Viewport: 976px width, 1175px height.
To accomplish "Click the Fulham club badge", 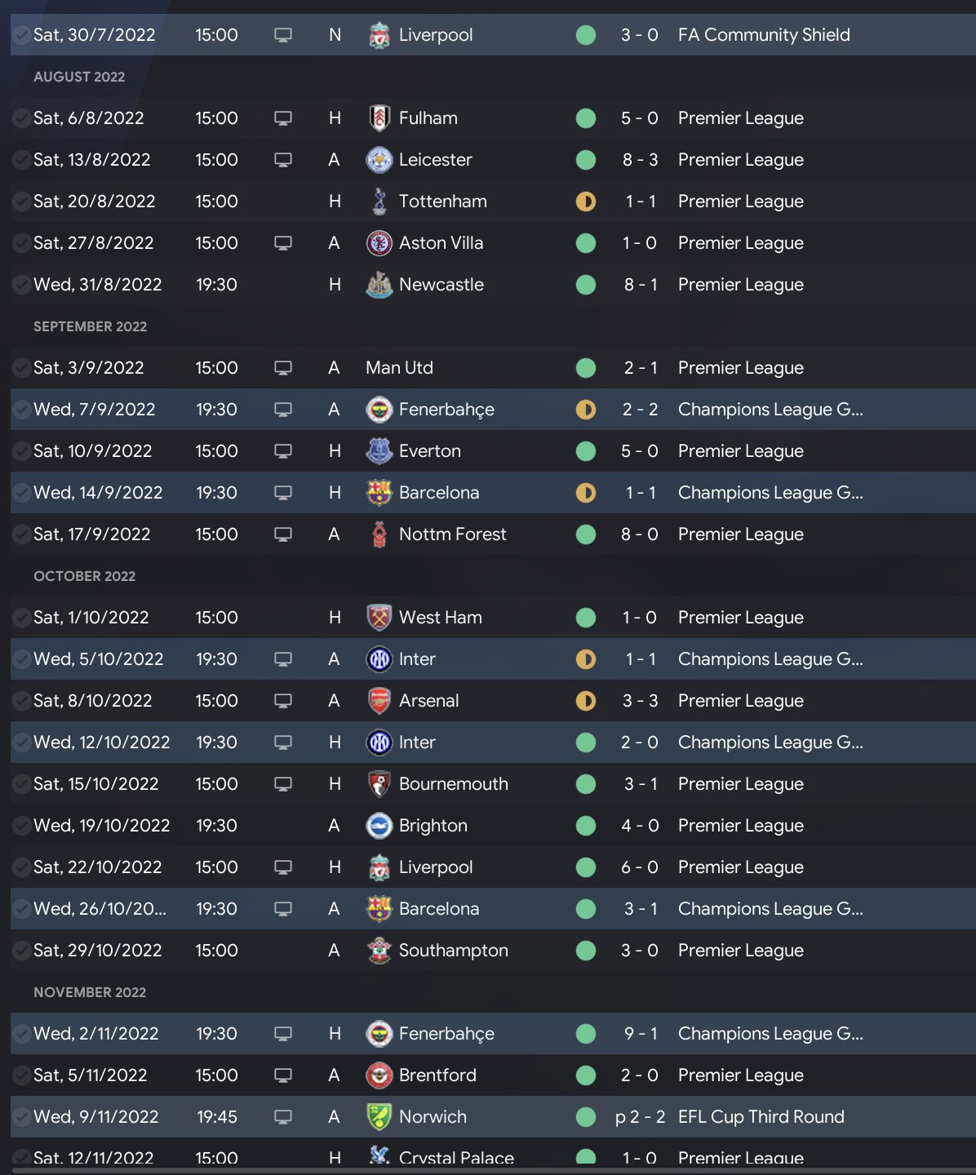I will pyautogui.click(x=379, y=118).
